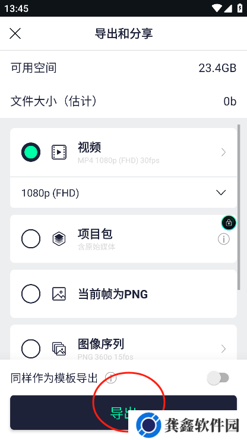Check the battery status icon
This screenshot has width=247, height=440.
pos(240,8)
